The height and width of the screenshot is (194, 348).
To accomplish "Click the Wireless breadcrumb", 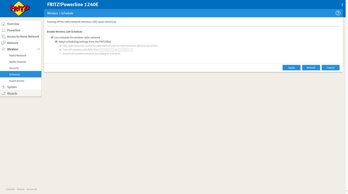I will point(52,13).
